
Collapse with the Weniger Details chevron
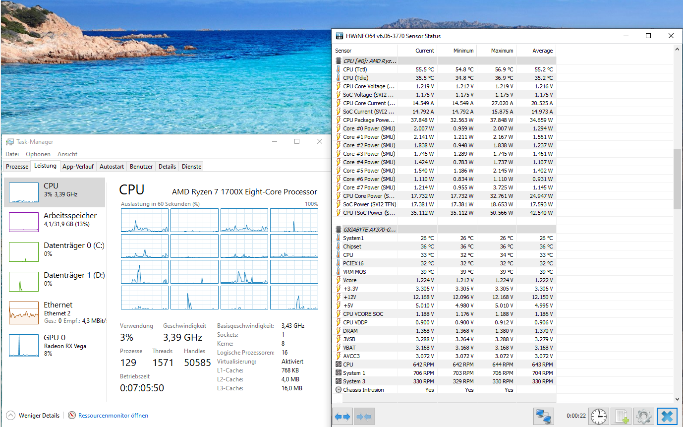tap(10, 416)
